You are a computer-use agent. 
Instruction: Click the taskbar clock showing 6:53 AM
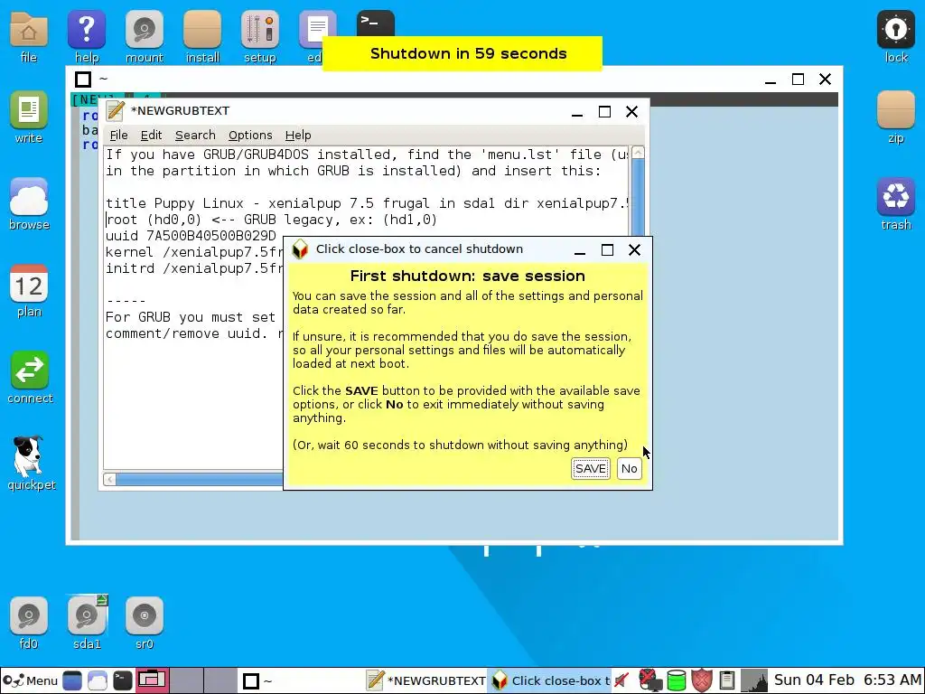pyautogui.click(x=847, y=680)
